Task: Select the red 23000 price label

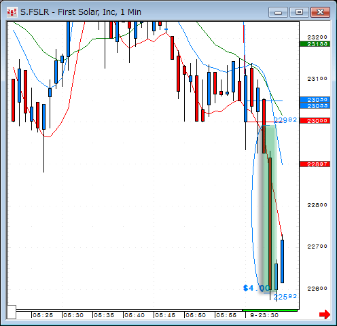Action: (315, 121)
